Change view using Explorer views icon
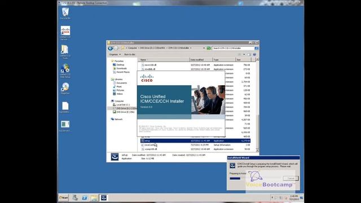The width and height of the screenshot is (361, 203). point(240,54)
